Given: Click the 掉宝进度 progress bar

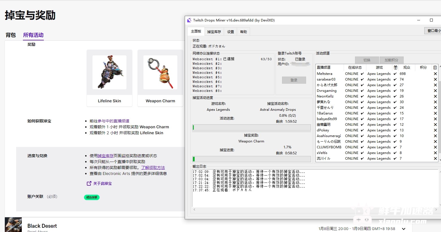Looking at the screenshot, I should (x=251, y=159).
